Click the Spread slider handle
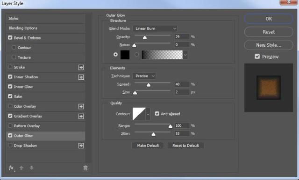Viewport: 299px width, 180px height. click(149, 85)
